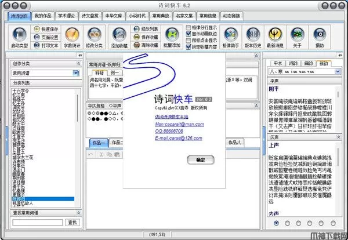Open the 中华文库 tab
This screenshot has width=348, height=240.
114,16
